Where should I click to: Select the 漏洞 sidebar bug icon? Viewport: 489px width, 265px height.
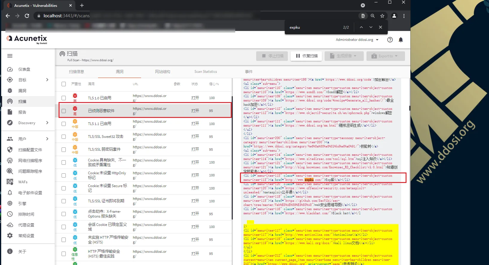pyautogui.click(x=10, y=91)
